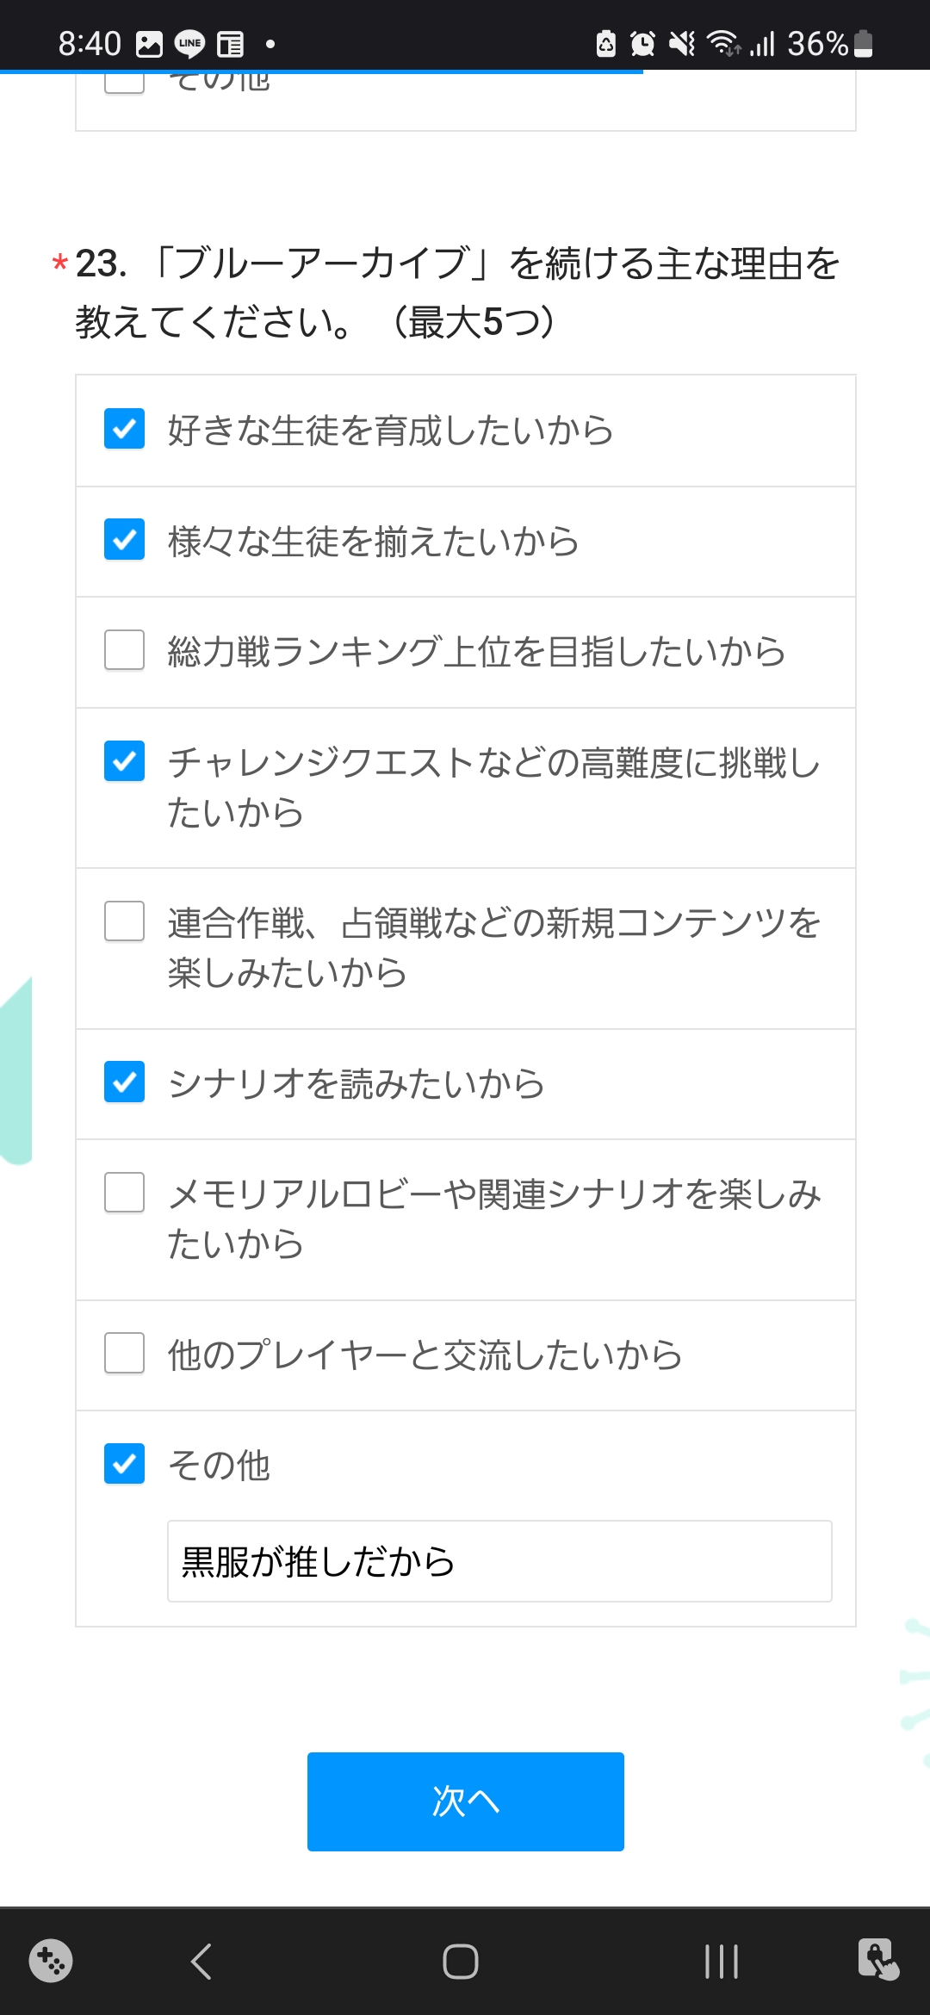Open the recent apps overview
The image size is (930, 2015).
(721, 1962)
